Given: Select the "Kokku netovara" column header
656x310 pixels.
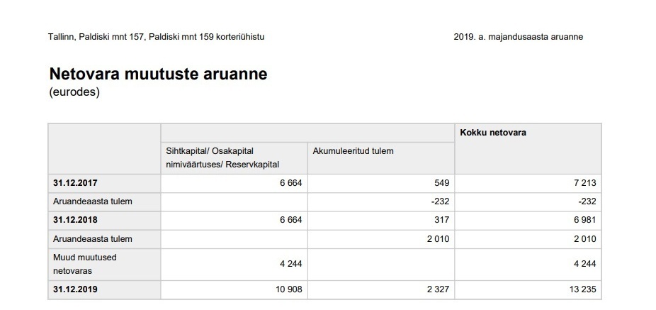Looking at the screenshot, I should 492,133.
